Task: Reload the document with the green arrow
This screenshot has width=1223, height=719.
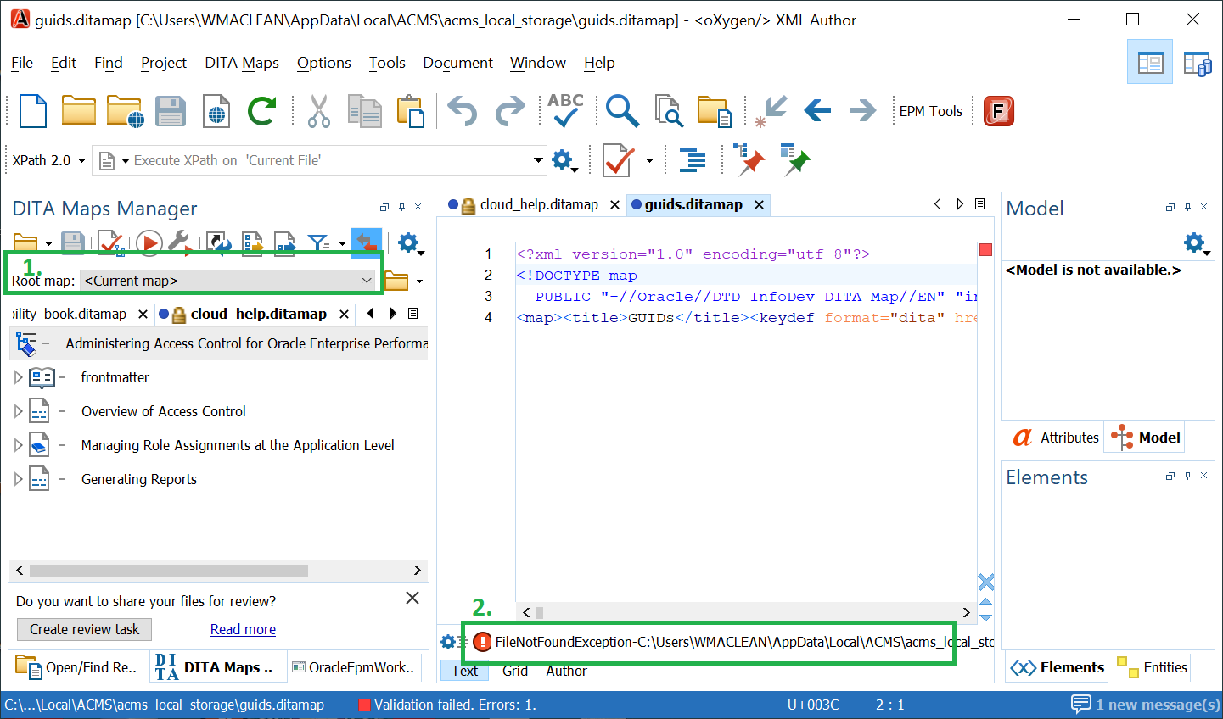Action: [261, 111]
